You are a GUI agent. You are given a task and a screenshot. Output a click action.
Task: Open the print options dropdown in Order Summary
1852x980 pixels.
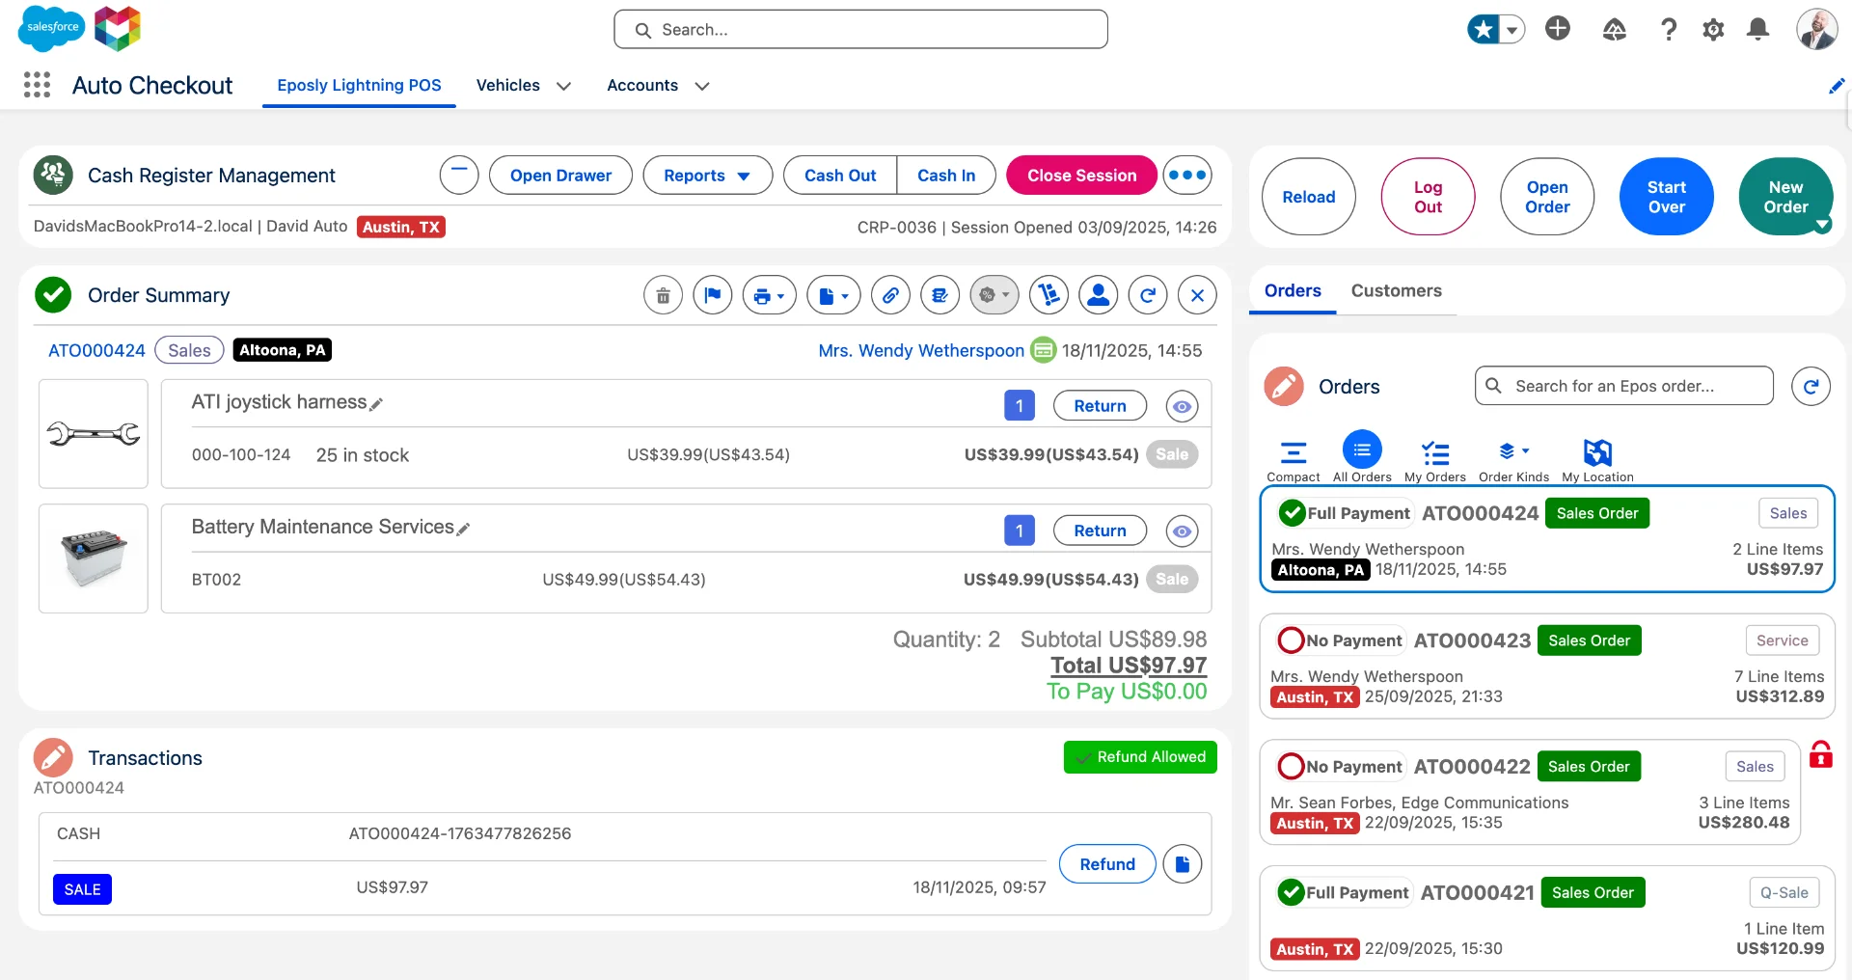pos(769,296)
